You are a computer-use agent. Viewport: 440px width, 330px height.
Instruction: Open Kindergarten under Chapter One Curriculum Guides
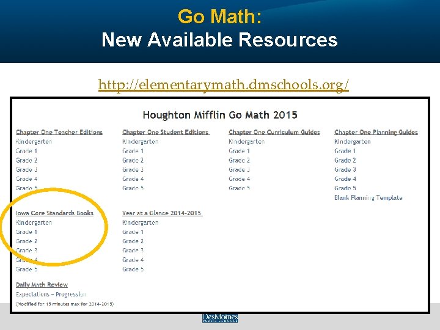[x=247, y=141]
